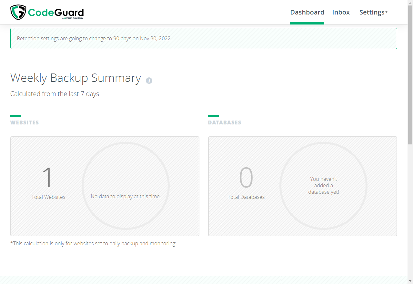Click the Settings caret arrow

pyautogui.click(x=386, y=12)
